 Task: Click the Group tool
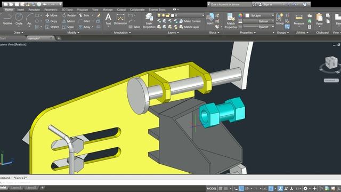[280, 19]
